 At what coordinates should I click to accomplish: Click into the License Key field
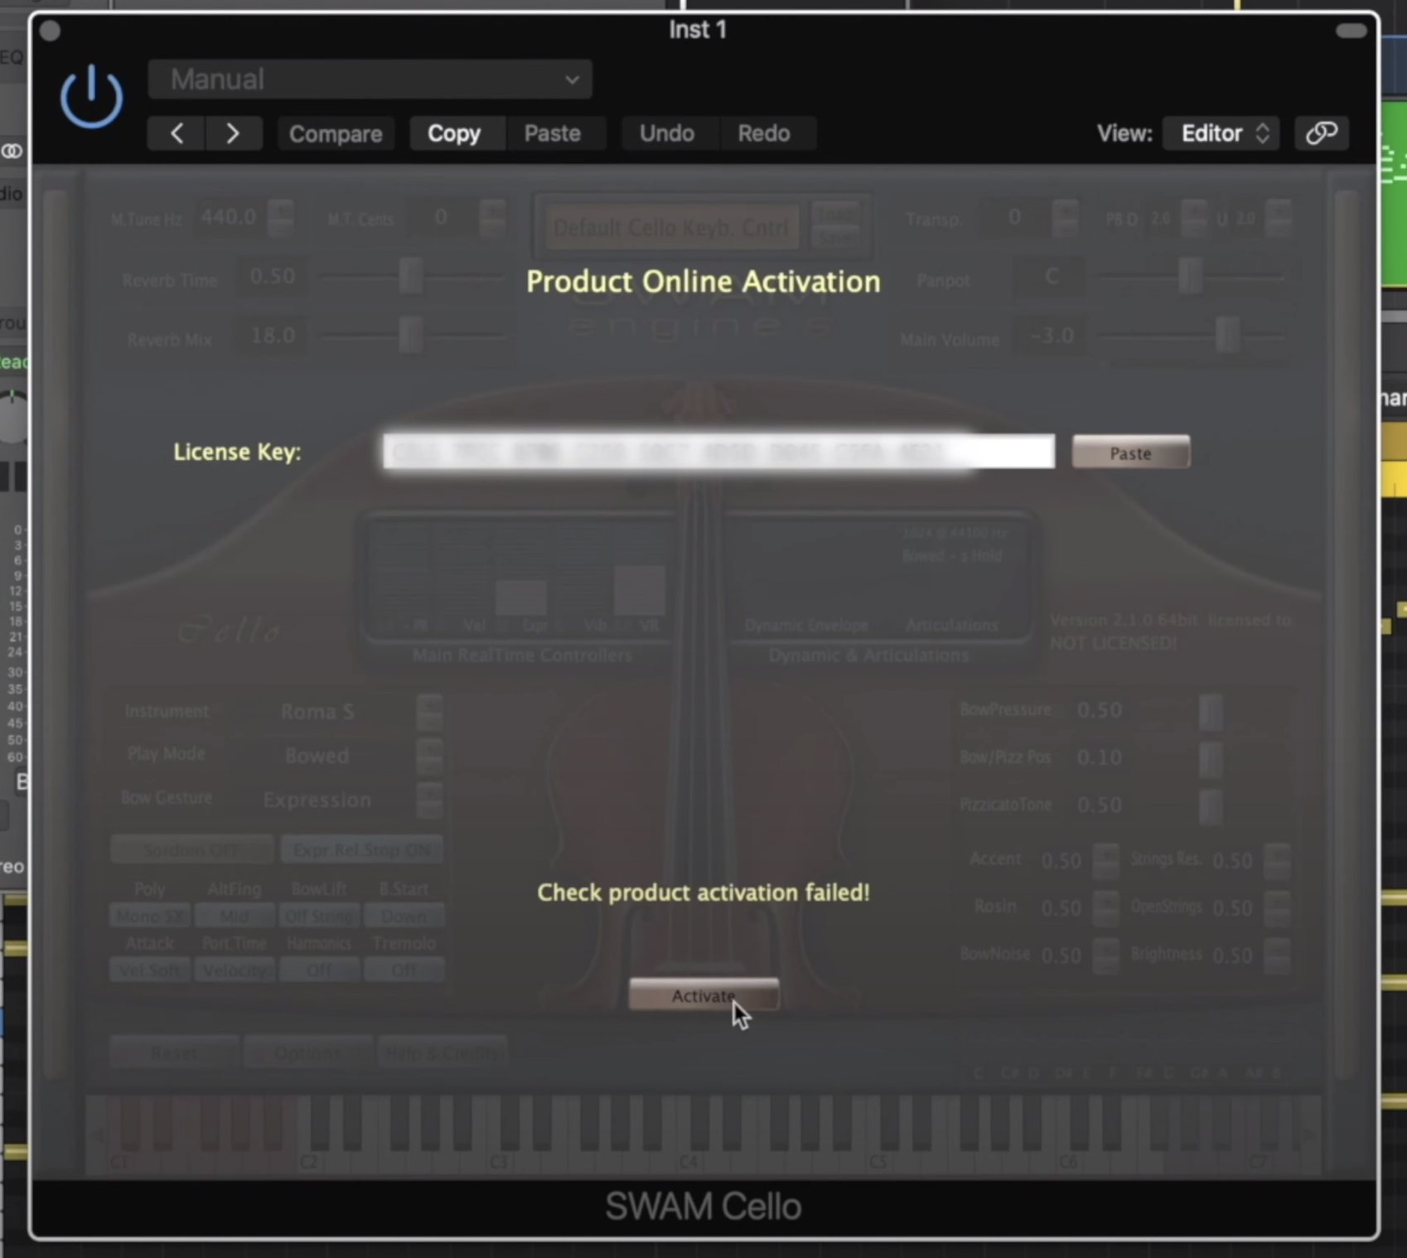718,452
